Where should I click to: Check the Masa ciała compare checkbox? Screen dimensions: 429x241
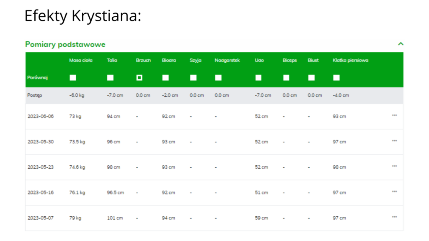click(73, 78)
